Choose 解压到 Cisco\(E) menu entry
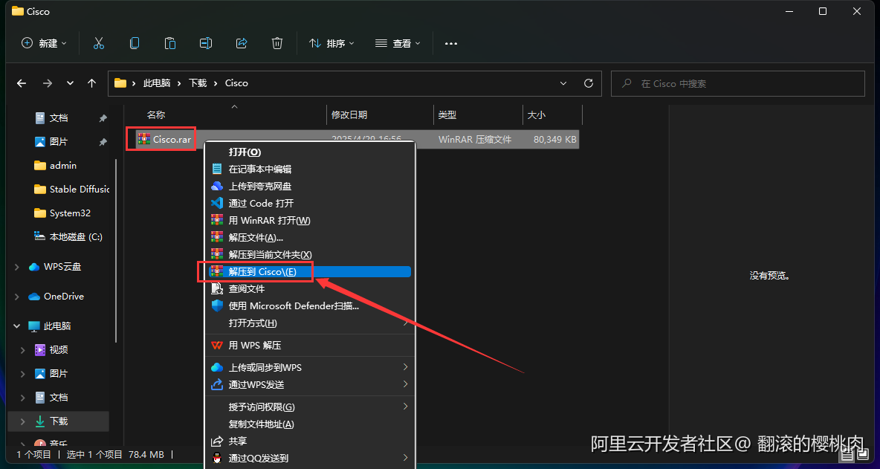Image resolution: width=880 pixels, height=469 pixels. tap(310, 271)
